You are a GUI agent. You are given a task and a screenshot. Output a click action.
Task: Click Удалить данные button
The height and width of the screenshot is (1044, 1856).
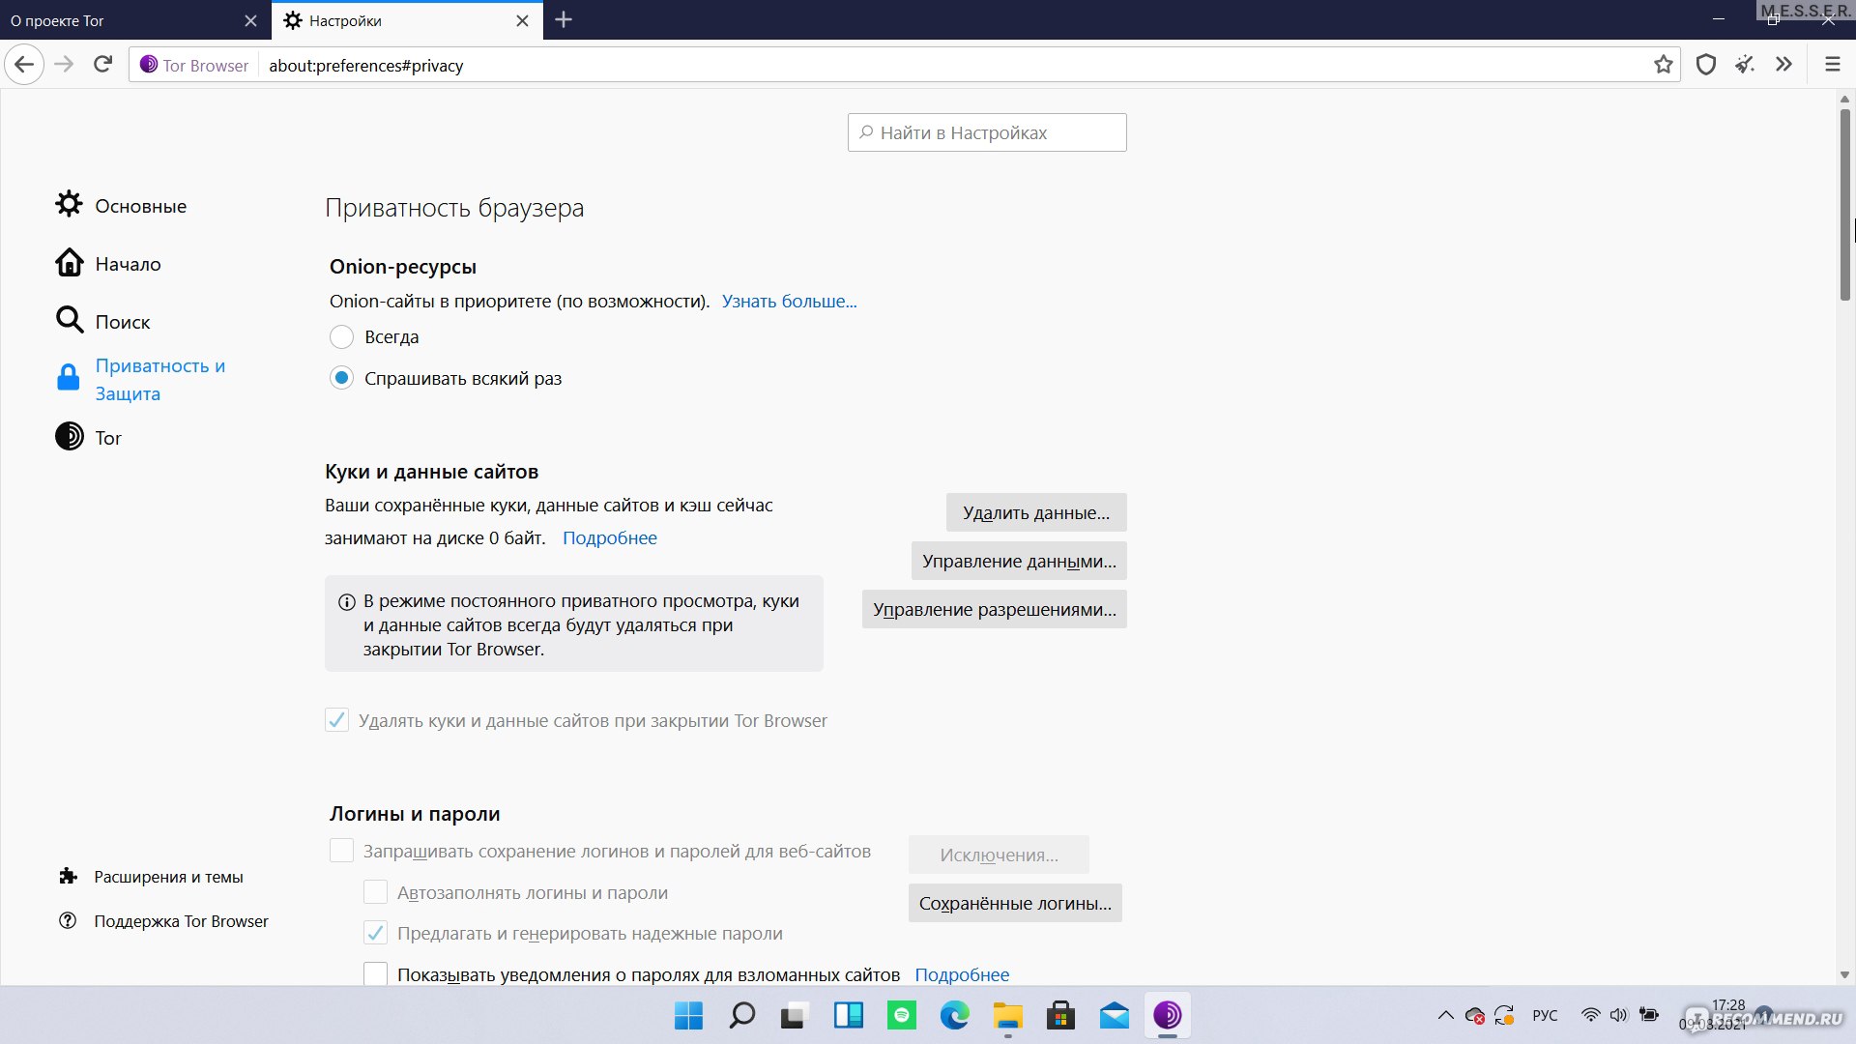click(x=1035, y=511)
